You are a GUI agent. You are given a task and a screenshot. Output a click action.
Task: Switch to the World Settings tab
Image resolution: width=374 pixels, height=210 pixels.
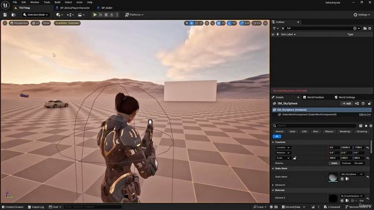345,97
